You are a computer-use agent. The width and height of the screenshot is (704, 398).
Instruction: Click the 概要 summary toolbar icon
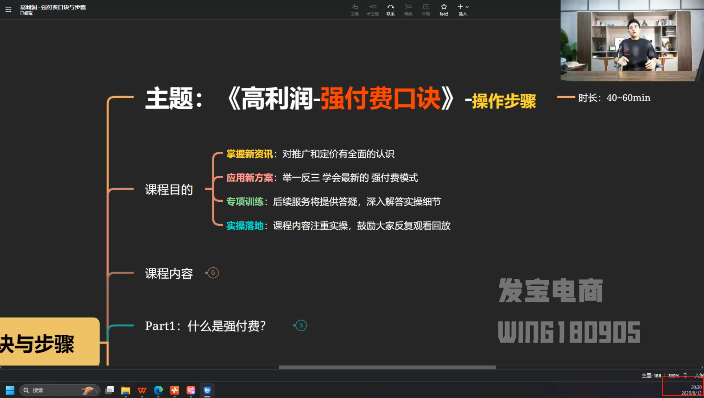(x=408, y=9)
